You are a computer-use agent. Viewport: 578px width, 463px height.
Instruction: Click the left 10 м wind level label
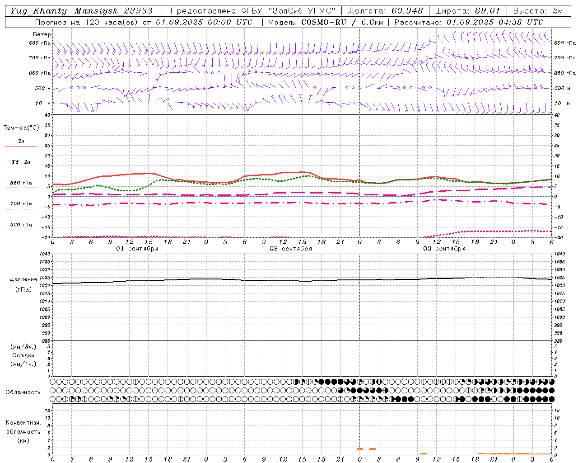(x=43, y=103)
